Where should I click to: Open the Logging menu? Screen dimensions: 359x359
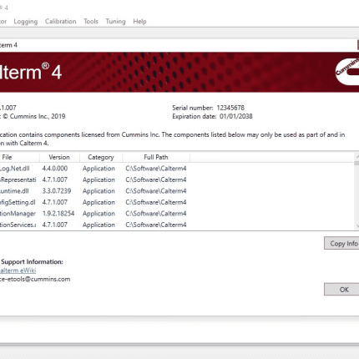26,22
